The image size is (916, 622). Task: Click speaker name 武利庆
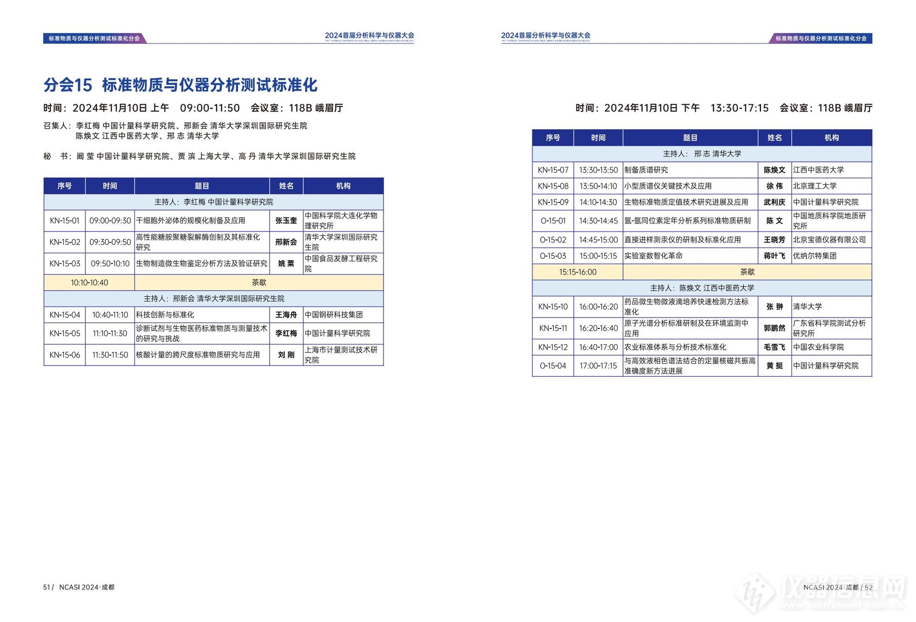775,202
